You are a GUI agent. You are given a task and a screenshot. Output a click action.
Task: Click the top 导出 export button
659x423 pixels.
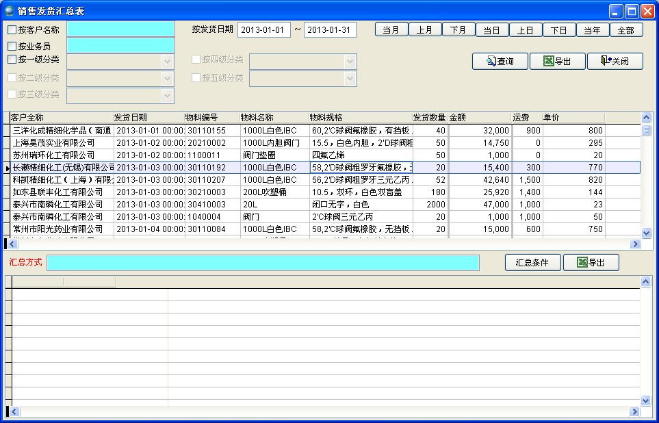557,61
